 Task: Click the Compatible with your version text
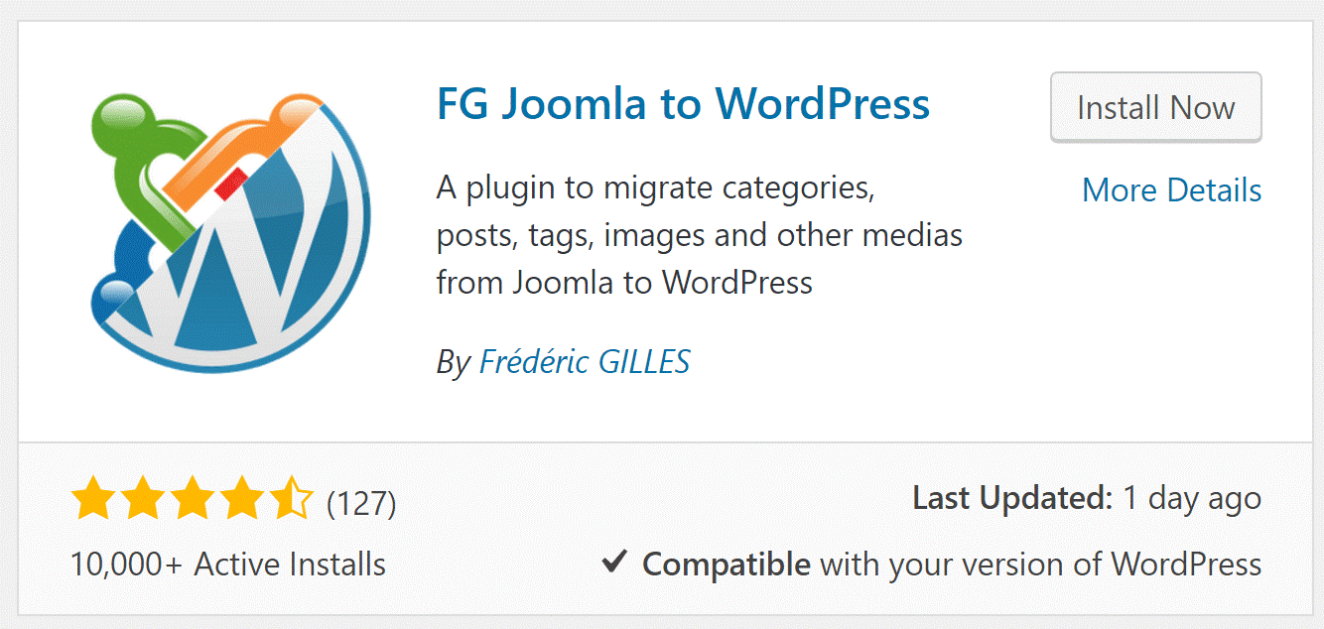coord(951,565)
